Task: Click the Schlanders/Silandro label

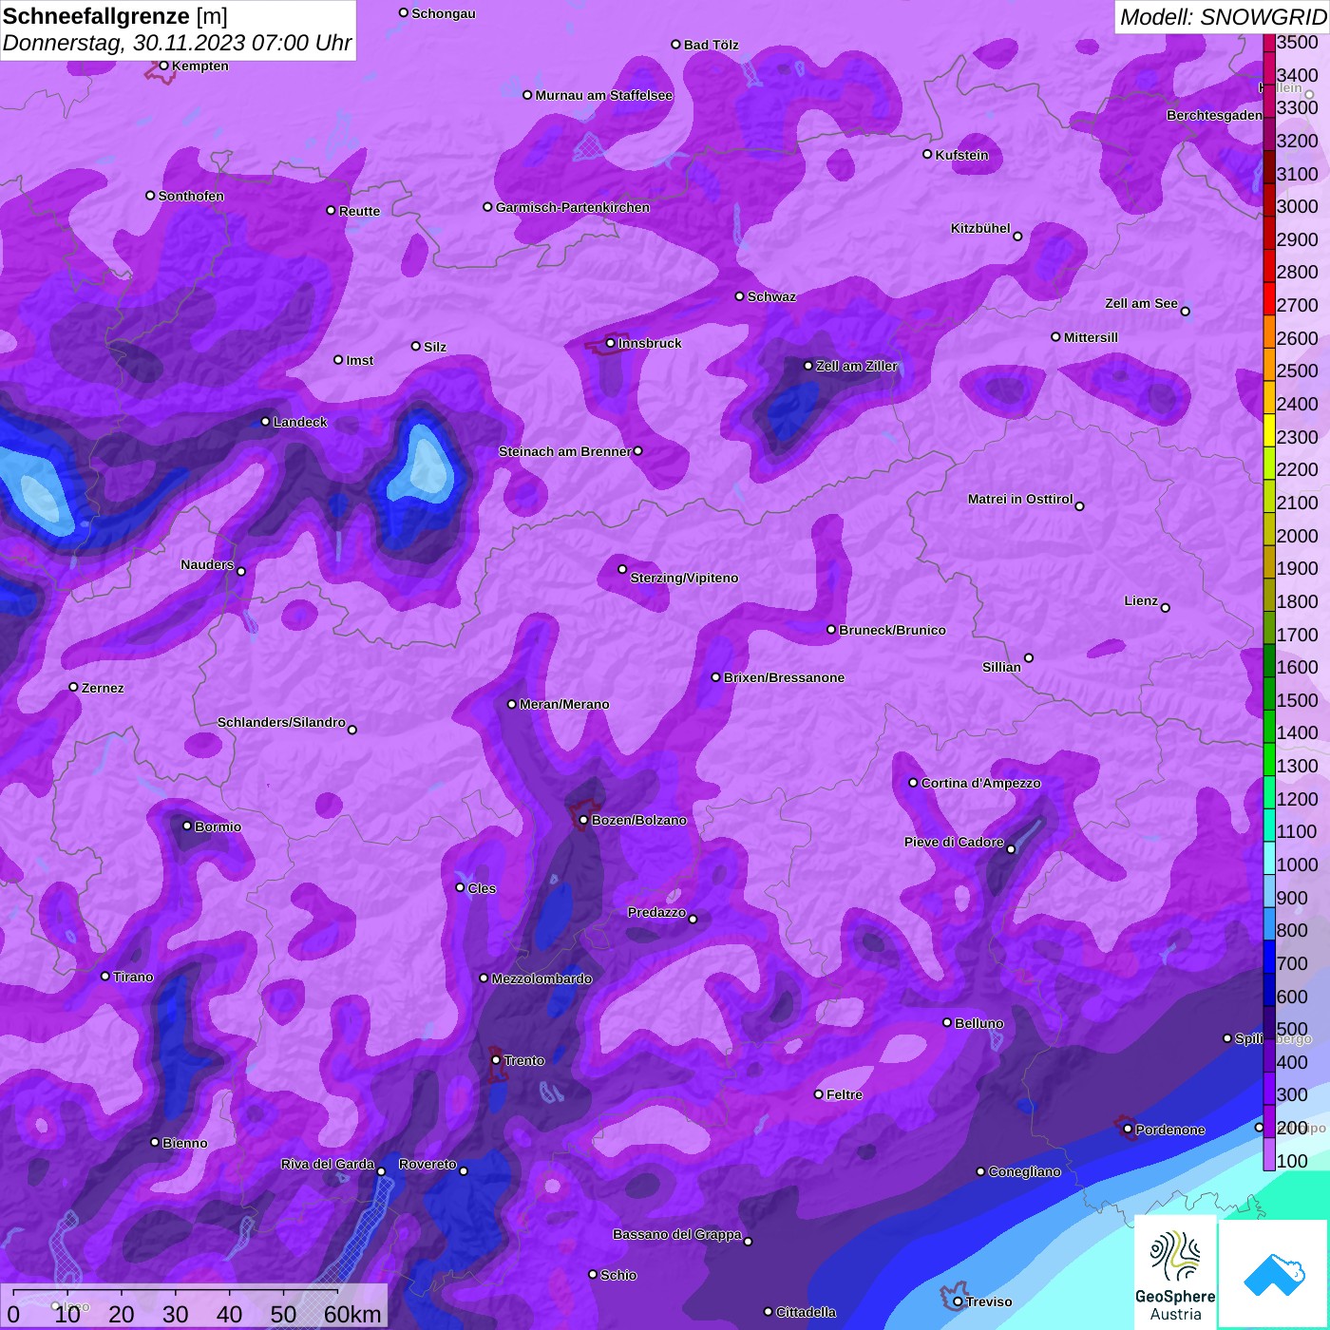Action: [x=281, y=722]
